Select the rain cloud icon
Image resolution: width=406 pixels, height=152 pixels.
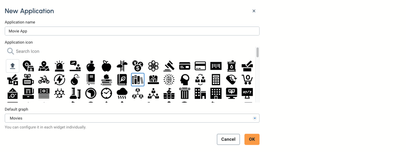(x=122, y=93)
